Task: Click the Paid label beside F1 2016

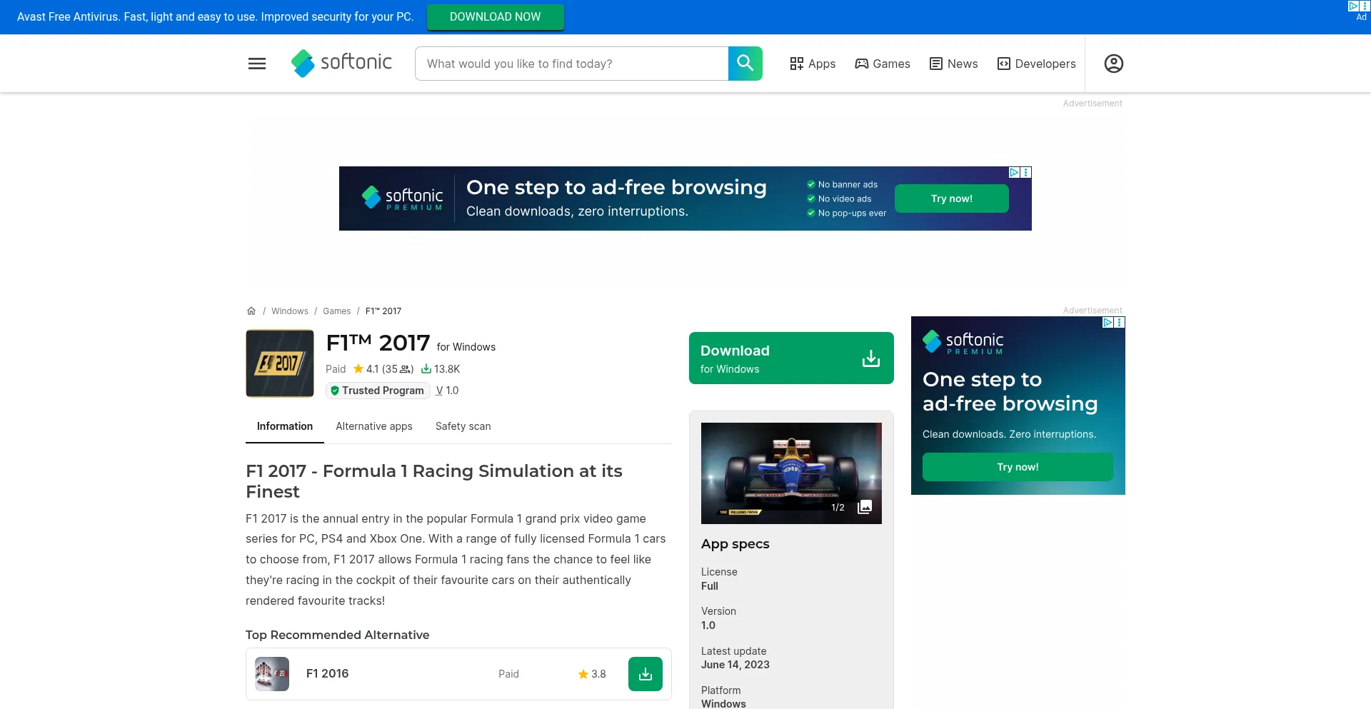Action: pyautogui.click(x=508, y=674)
